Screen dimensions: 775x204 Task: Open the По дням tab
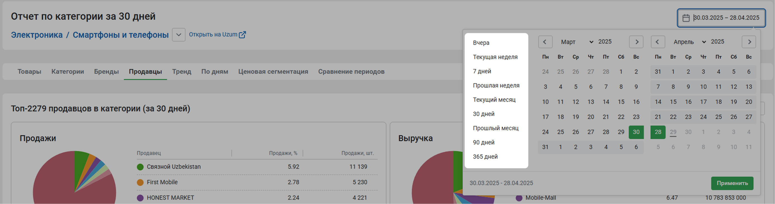(215, 72)
